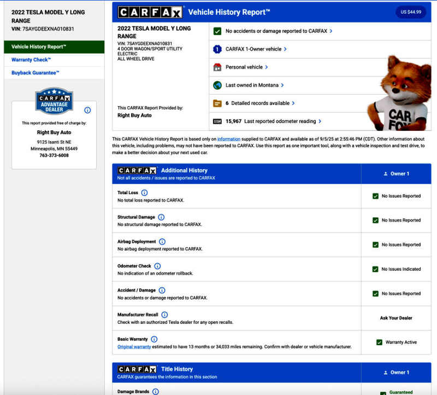Viewport: 437px width, 395px height.
Task: Click Airbag Deployment No Issues Reported checkmark
Action: pyautogui.click(x=375, y=245)
